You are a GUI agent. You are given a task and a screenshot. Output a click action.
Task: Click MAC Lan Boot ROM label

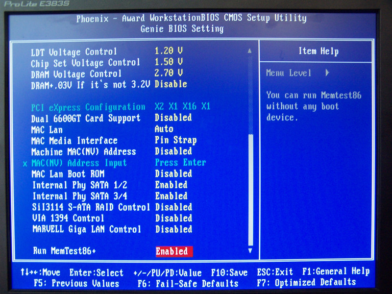[x=68, y=174]
